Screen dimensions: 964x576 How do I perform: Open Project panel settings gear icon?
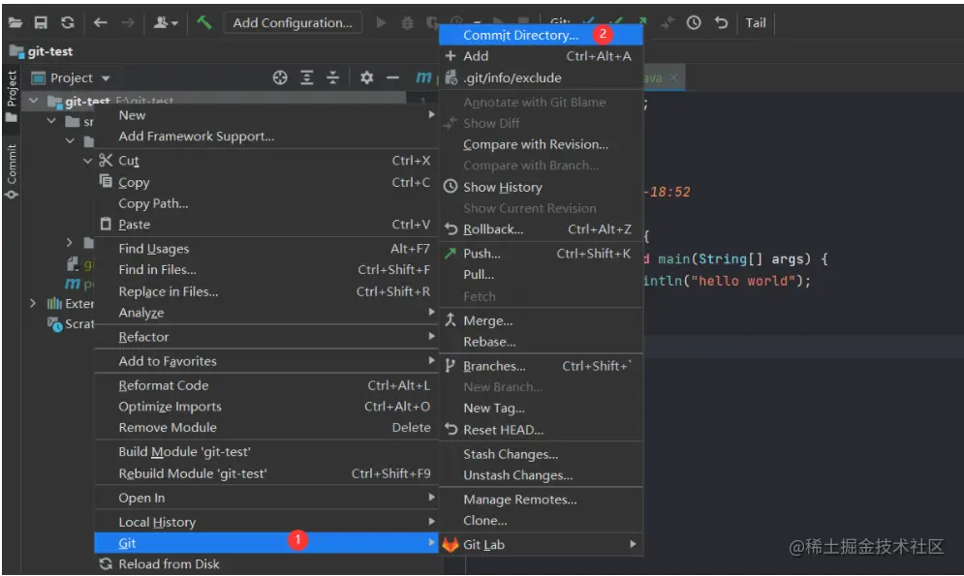[x=366, y=77]
